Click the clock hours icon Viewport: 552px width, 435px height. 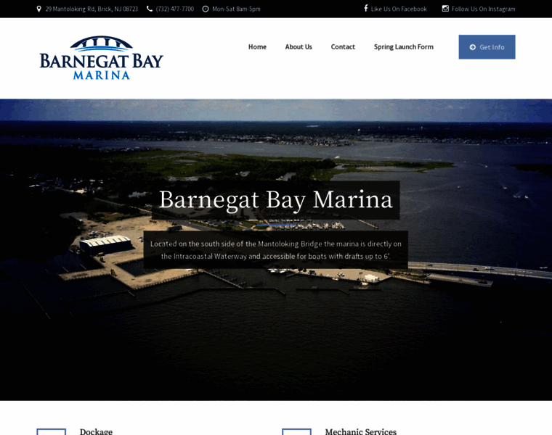[206, 9]
